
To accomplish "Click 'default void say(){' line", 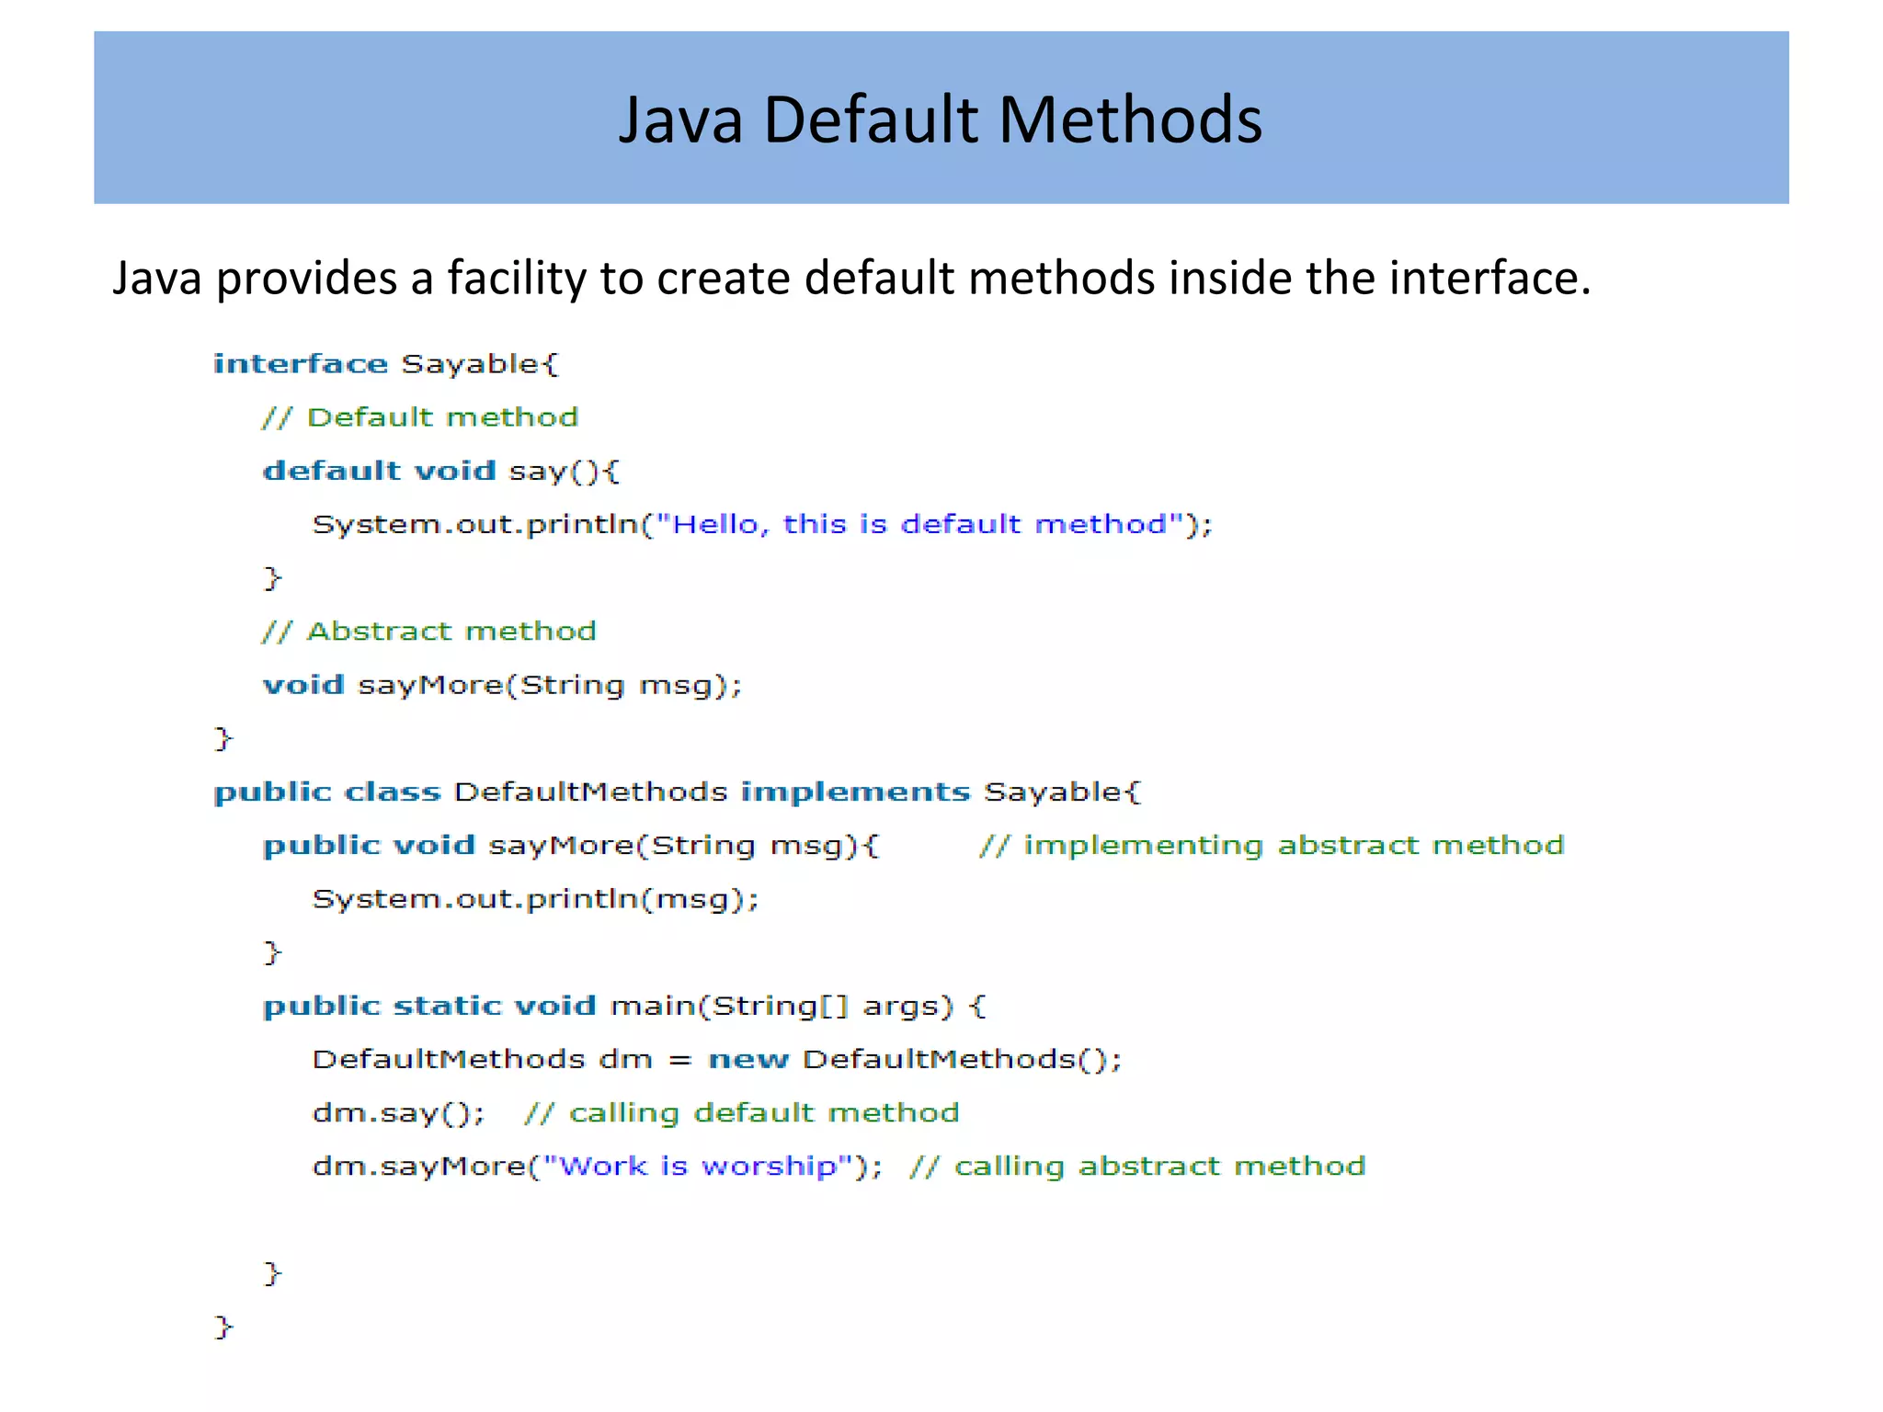I will pyautogui.click(x=441, y=471).
